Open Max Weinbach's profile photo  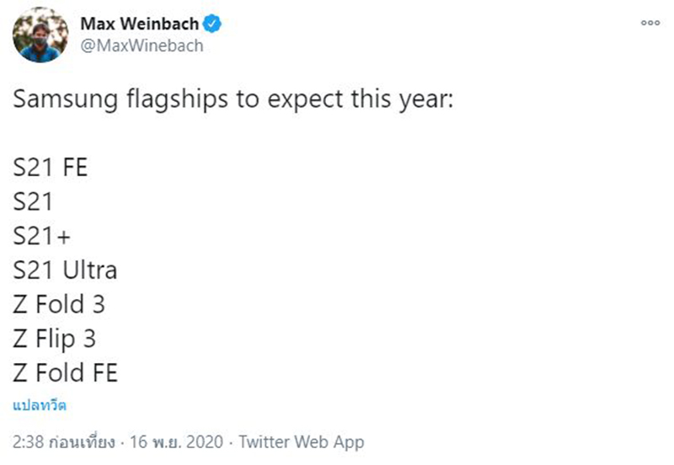[x=40, y=35]
